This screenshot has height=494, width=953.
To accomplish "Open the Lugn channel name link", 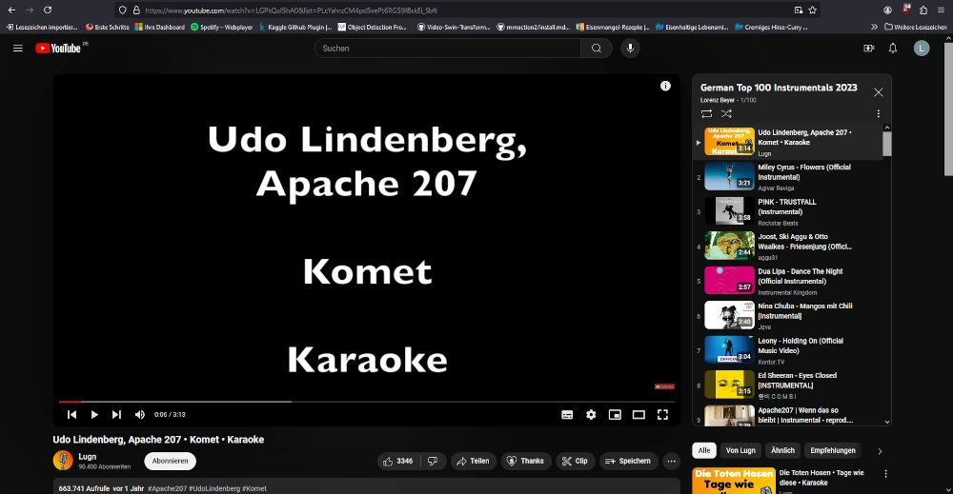I will 88,456.
